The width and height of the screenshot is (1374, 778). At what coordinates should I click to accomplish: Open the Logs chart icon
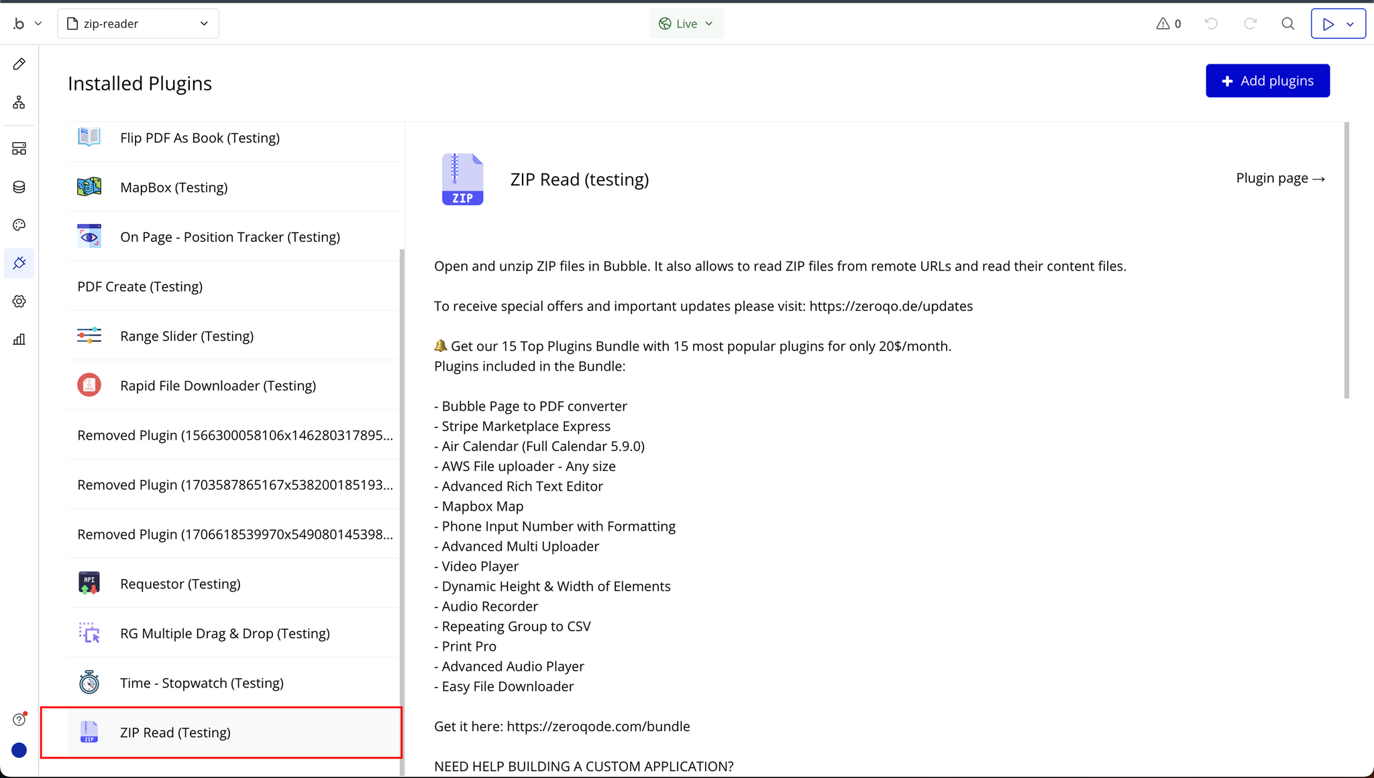click(x=19, y=339)
